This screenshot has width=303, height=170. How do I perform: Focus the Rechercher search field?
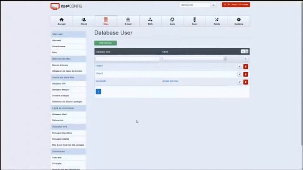pos(195,5)
